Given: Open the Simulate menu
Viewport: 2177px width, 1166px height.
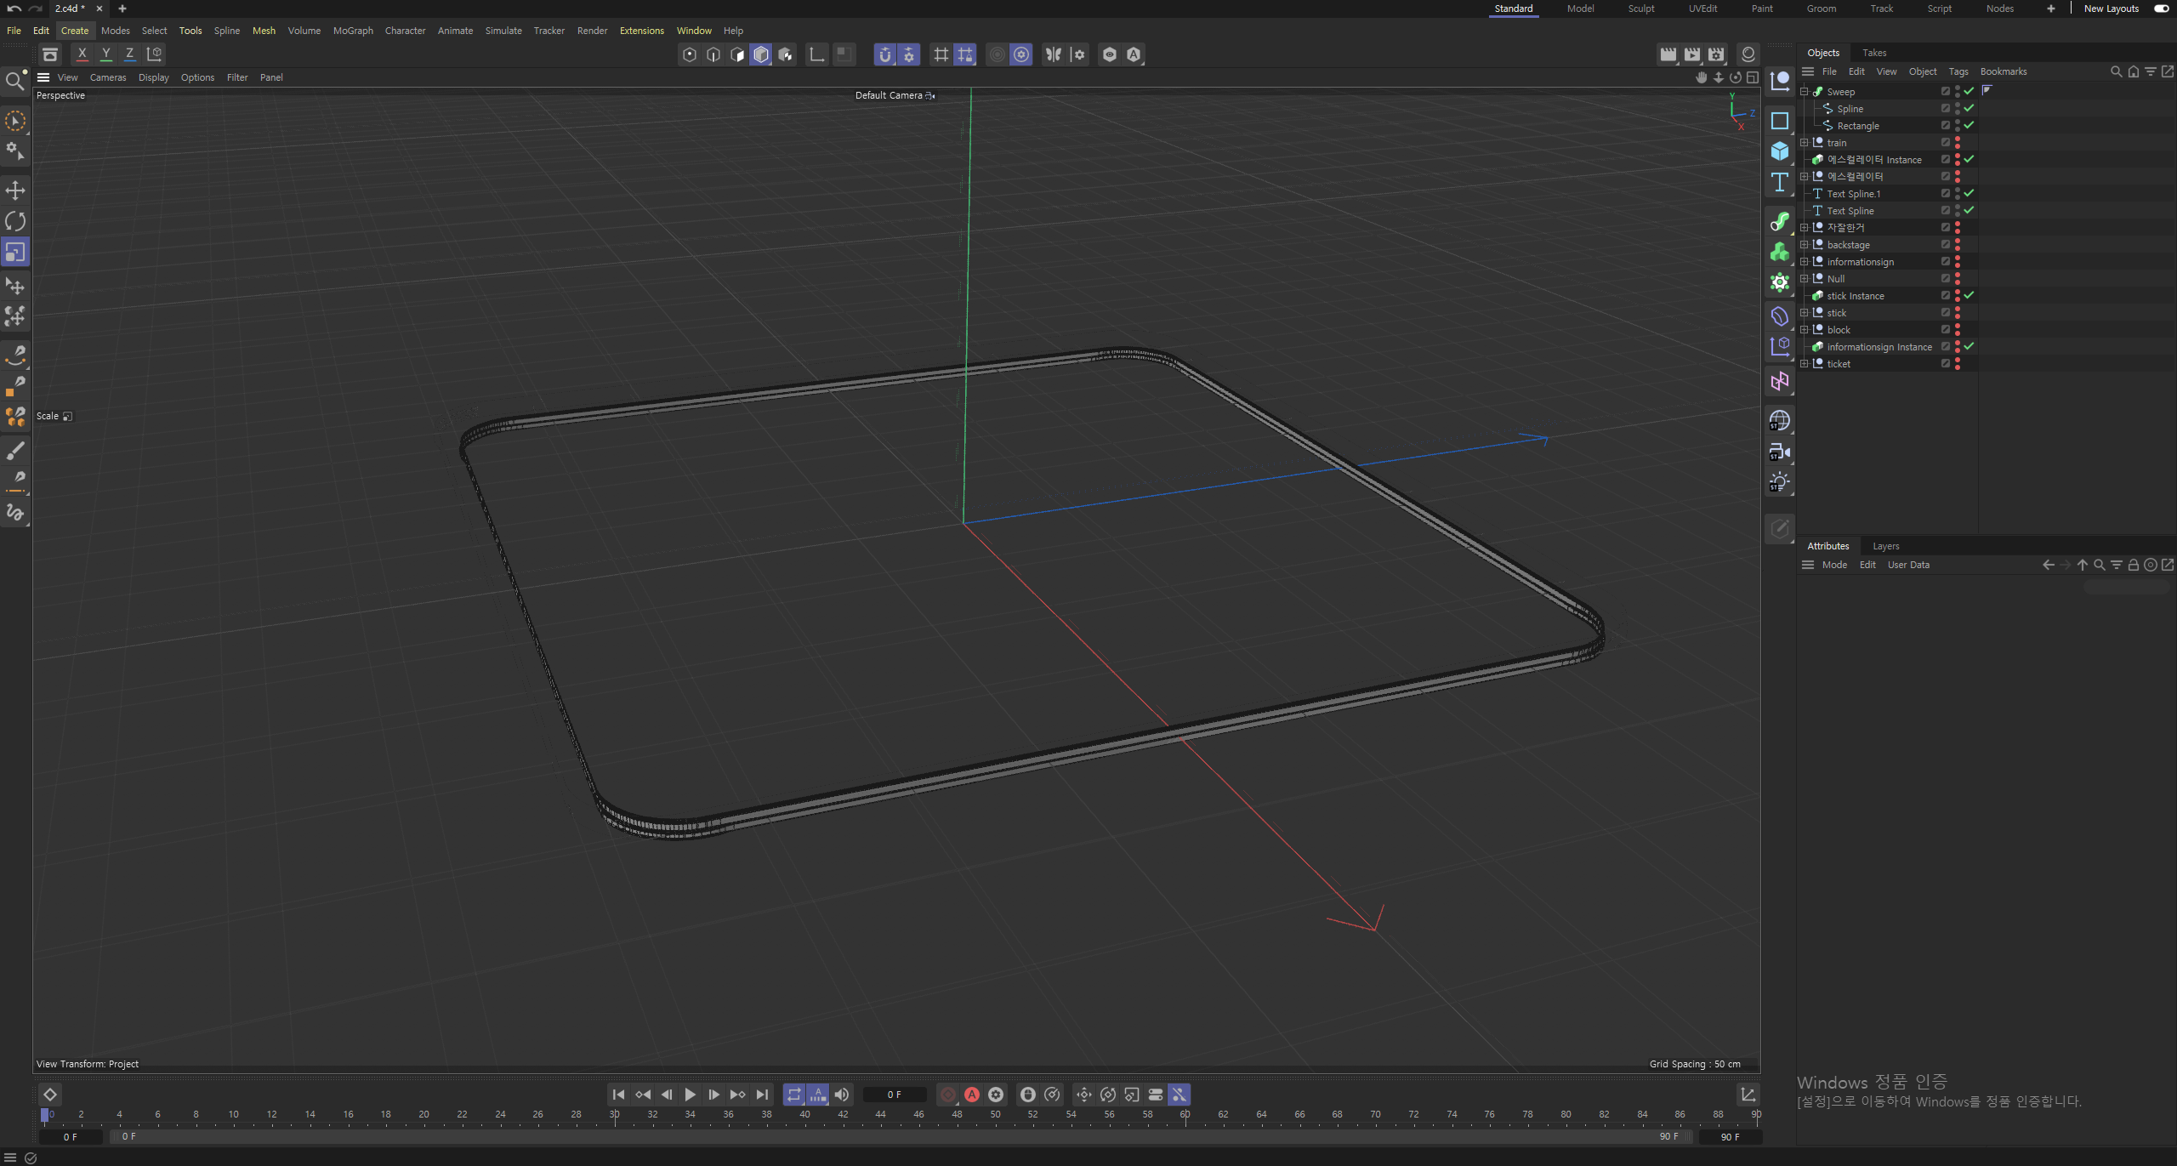Looking at the screenshot, I should click(x=503, y=31).
